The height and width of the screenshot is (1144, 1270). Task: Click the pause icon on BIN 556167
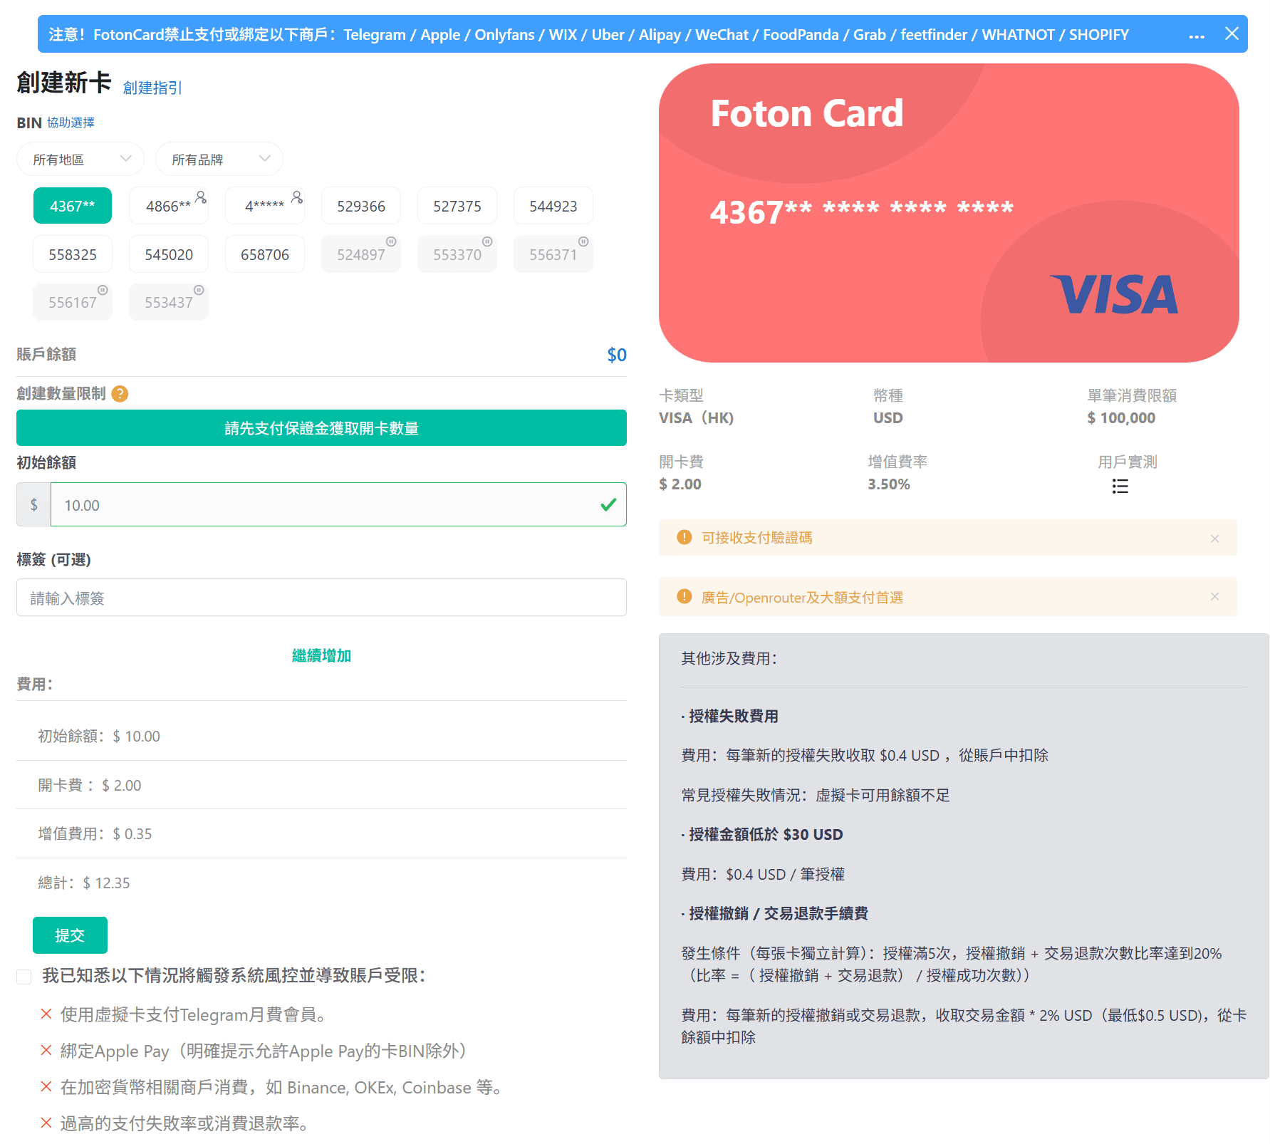pyautogui.click(x=103, y=290)
